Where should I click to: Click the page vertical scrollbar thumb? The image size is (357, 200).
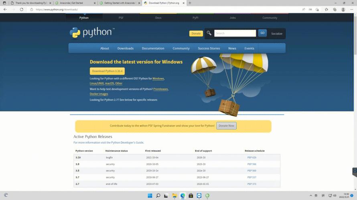(355, 35)
